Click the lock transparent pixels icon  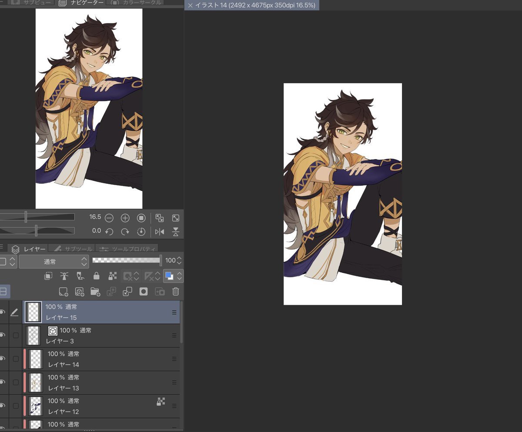point(113,276)
